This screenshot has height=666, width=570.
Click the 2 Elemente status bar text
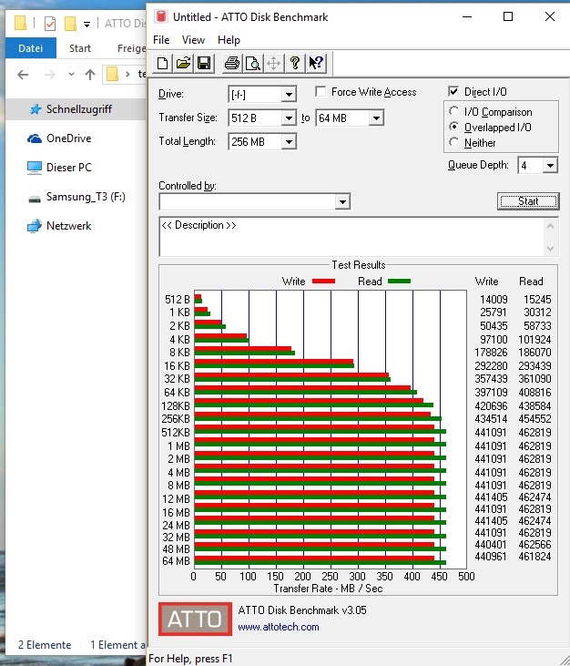(45, 645)
